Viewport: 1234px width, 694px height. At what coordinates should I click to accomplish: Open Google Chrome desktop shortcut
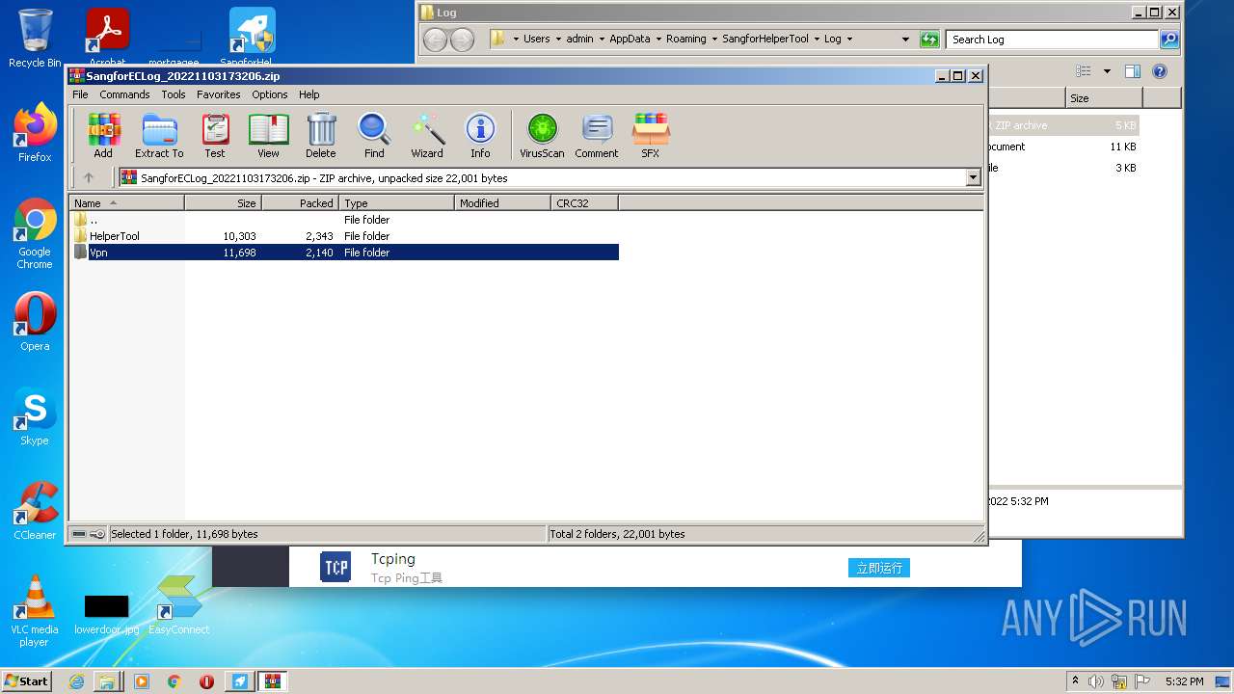coord(35,233)
